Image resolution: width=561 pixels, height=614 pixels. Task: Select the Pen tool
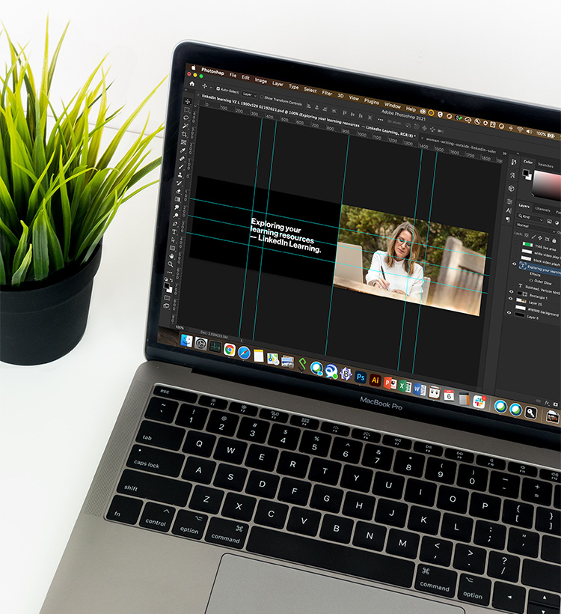pyautogui.click(x=175, y=224)
